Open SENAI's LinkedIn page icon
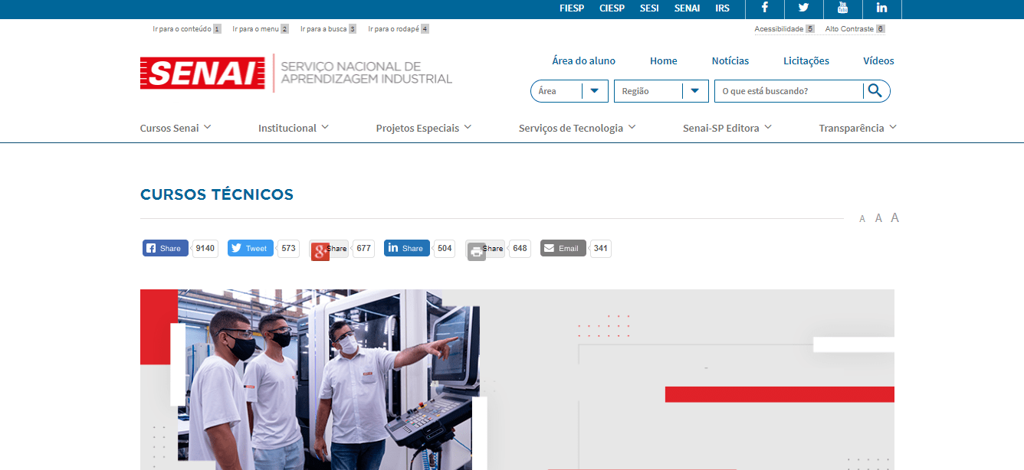This screenshot has height=470, width=1024. coord(881,9)
